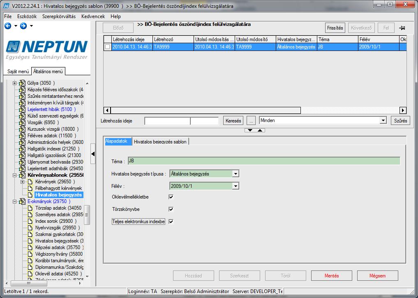The height and width of the screenshot is (298, 418).
Task: Click the Gólya (3050) folder icon
Action: pos(22,83)
